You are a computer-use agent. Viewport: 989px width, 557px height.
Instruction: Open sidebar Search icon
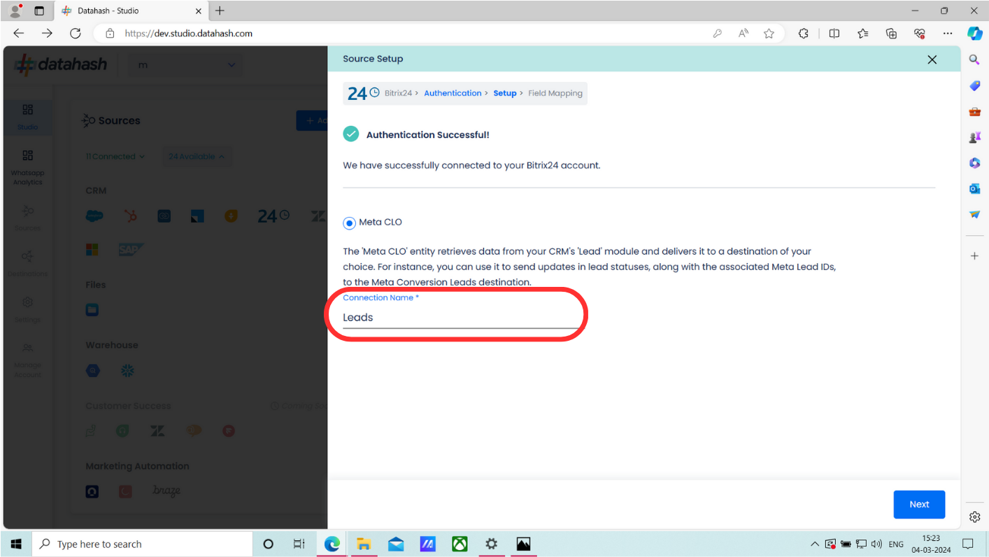click(974, 60)
